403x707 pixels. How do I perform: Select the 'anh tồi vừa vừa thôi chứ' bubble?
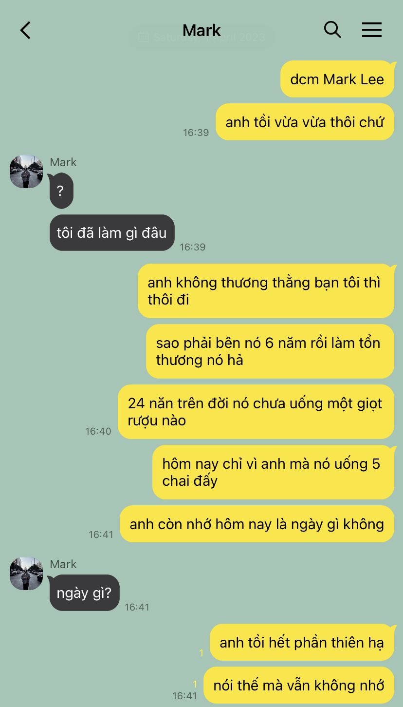pos(305,122)
